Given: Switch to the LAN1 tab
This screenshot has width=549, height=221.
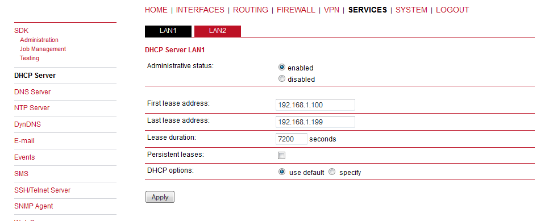Looking at the screenshot, I should tap(168, 31).
